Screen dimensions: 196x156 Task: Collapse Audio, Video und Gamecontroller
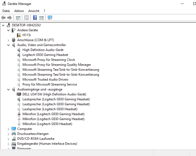pos(9,45)
